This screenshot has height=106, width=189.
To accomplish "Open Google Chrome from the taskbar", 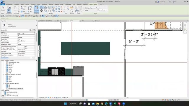I will coord(102,104).
